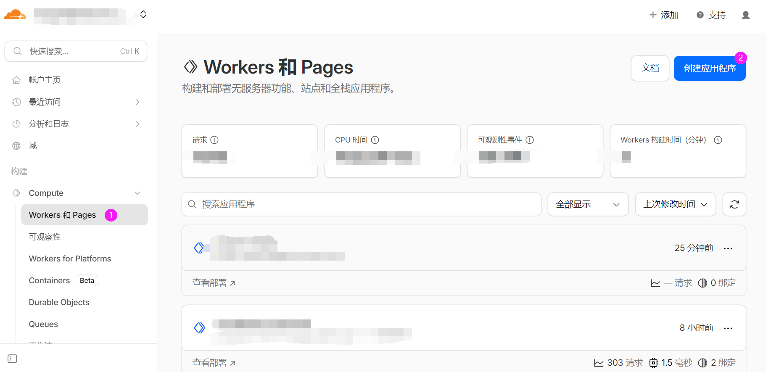Open the 全部显示 filter dropdown

587,204
